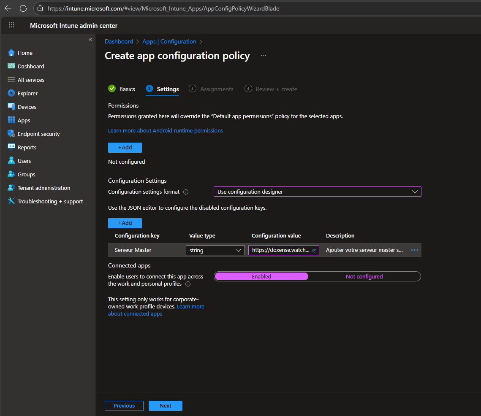The height and width of the screenshot is (416, 481).
Task: View site information lock icon
Action: tap(40, 8)
